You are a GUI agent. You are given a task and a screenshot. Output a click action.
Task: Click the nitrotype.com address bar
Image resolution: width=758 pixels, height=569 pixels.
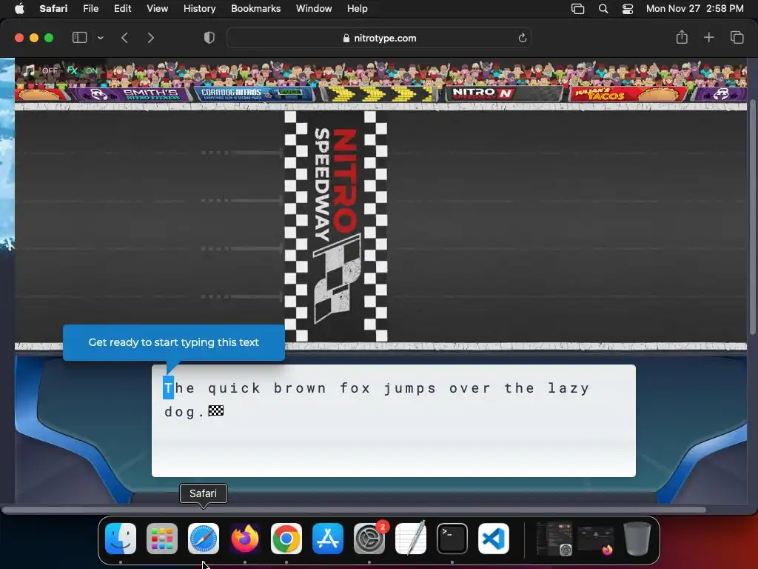click(379, 38)
